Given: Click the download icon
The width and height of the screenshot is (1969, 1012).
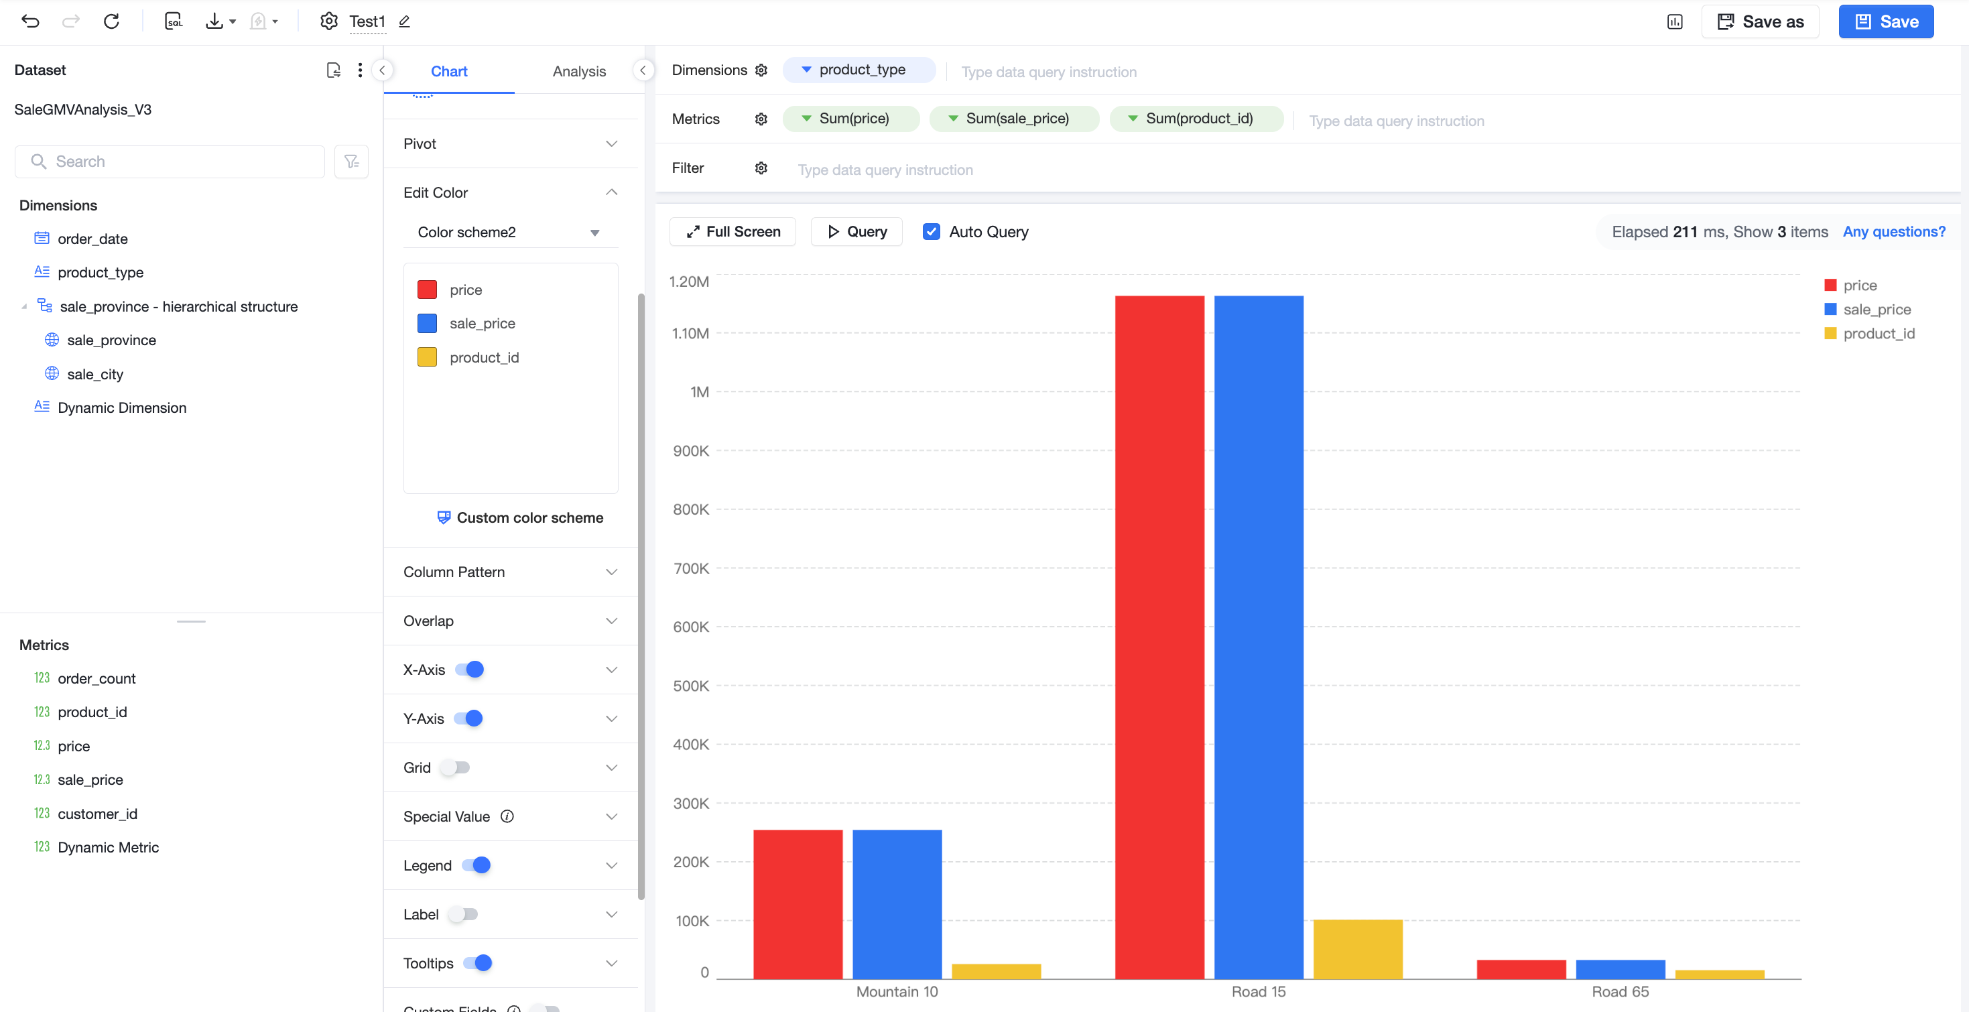Looking at the screenshot, I should [x=214, y=21].
